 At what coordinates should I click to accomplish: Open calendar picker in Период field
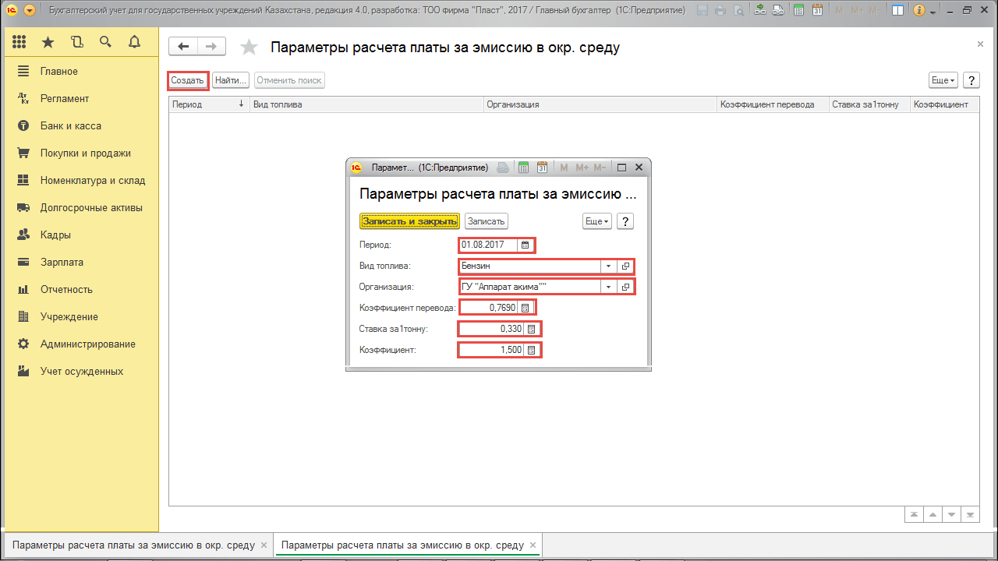coord(526,245)
